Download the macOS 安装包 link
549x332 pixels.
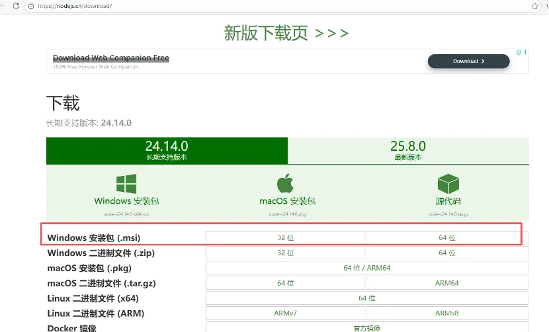(288, 201)
